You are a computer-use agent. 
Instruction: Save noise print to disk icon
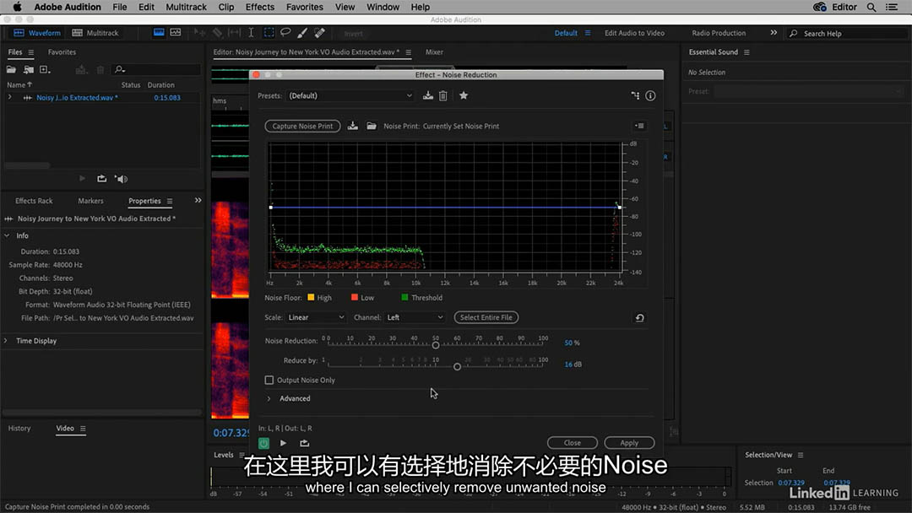(353, 126)
